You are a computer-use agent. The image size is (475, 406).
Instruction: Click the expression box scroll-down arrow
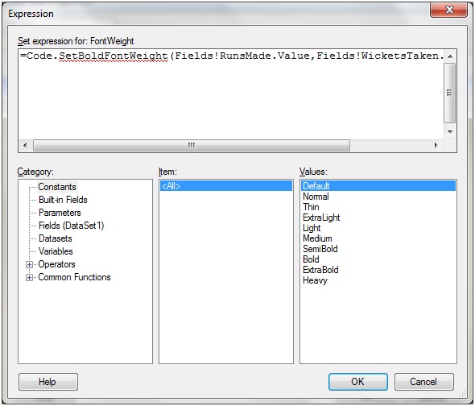pyautogui.click(x=450, y=132)
